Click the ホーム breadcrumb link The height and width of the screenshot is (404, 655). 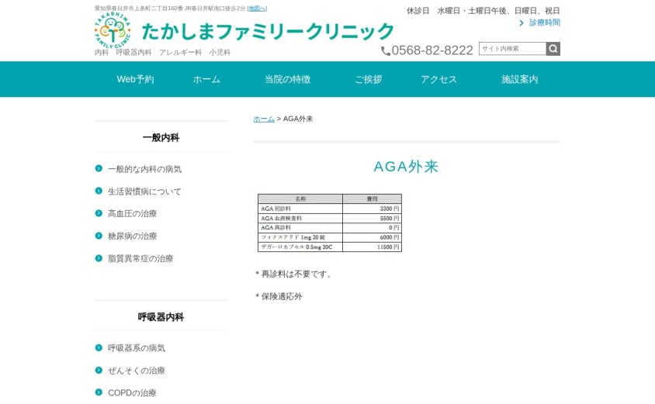pyautogui.click(x=264, y=119)
